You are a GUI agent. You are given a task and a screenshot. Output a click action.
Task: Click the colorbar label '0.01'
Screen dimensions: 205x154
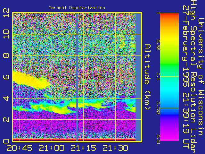pos(158,140)
